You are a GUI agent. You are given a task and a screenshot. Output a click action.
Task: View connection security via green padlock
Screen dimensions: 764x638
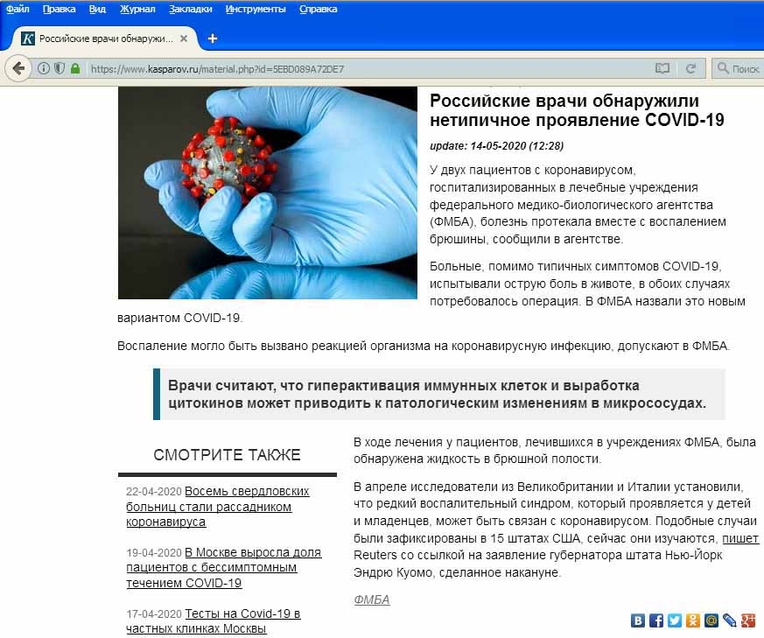(x=75, y=69)
